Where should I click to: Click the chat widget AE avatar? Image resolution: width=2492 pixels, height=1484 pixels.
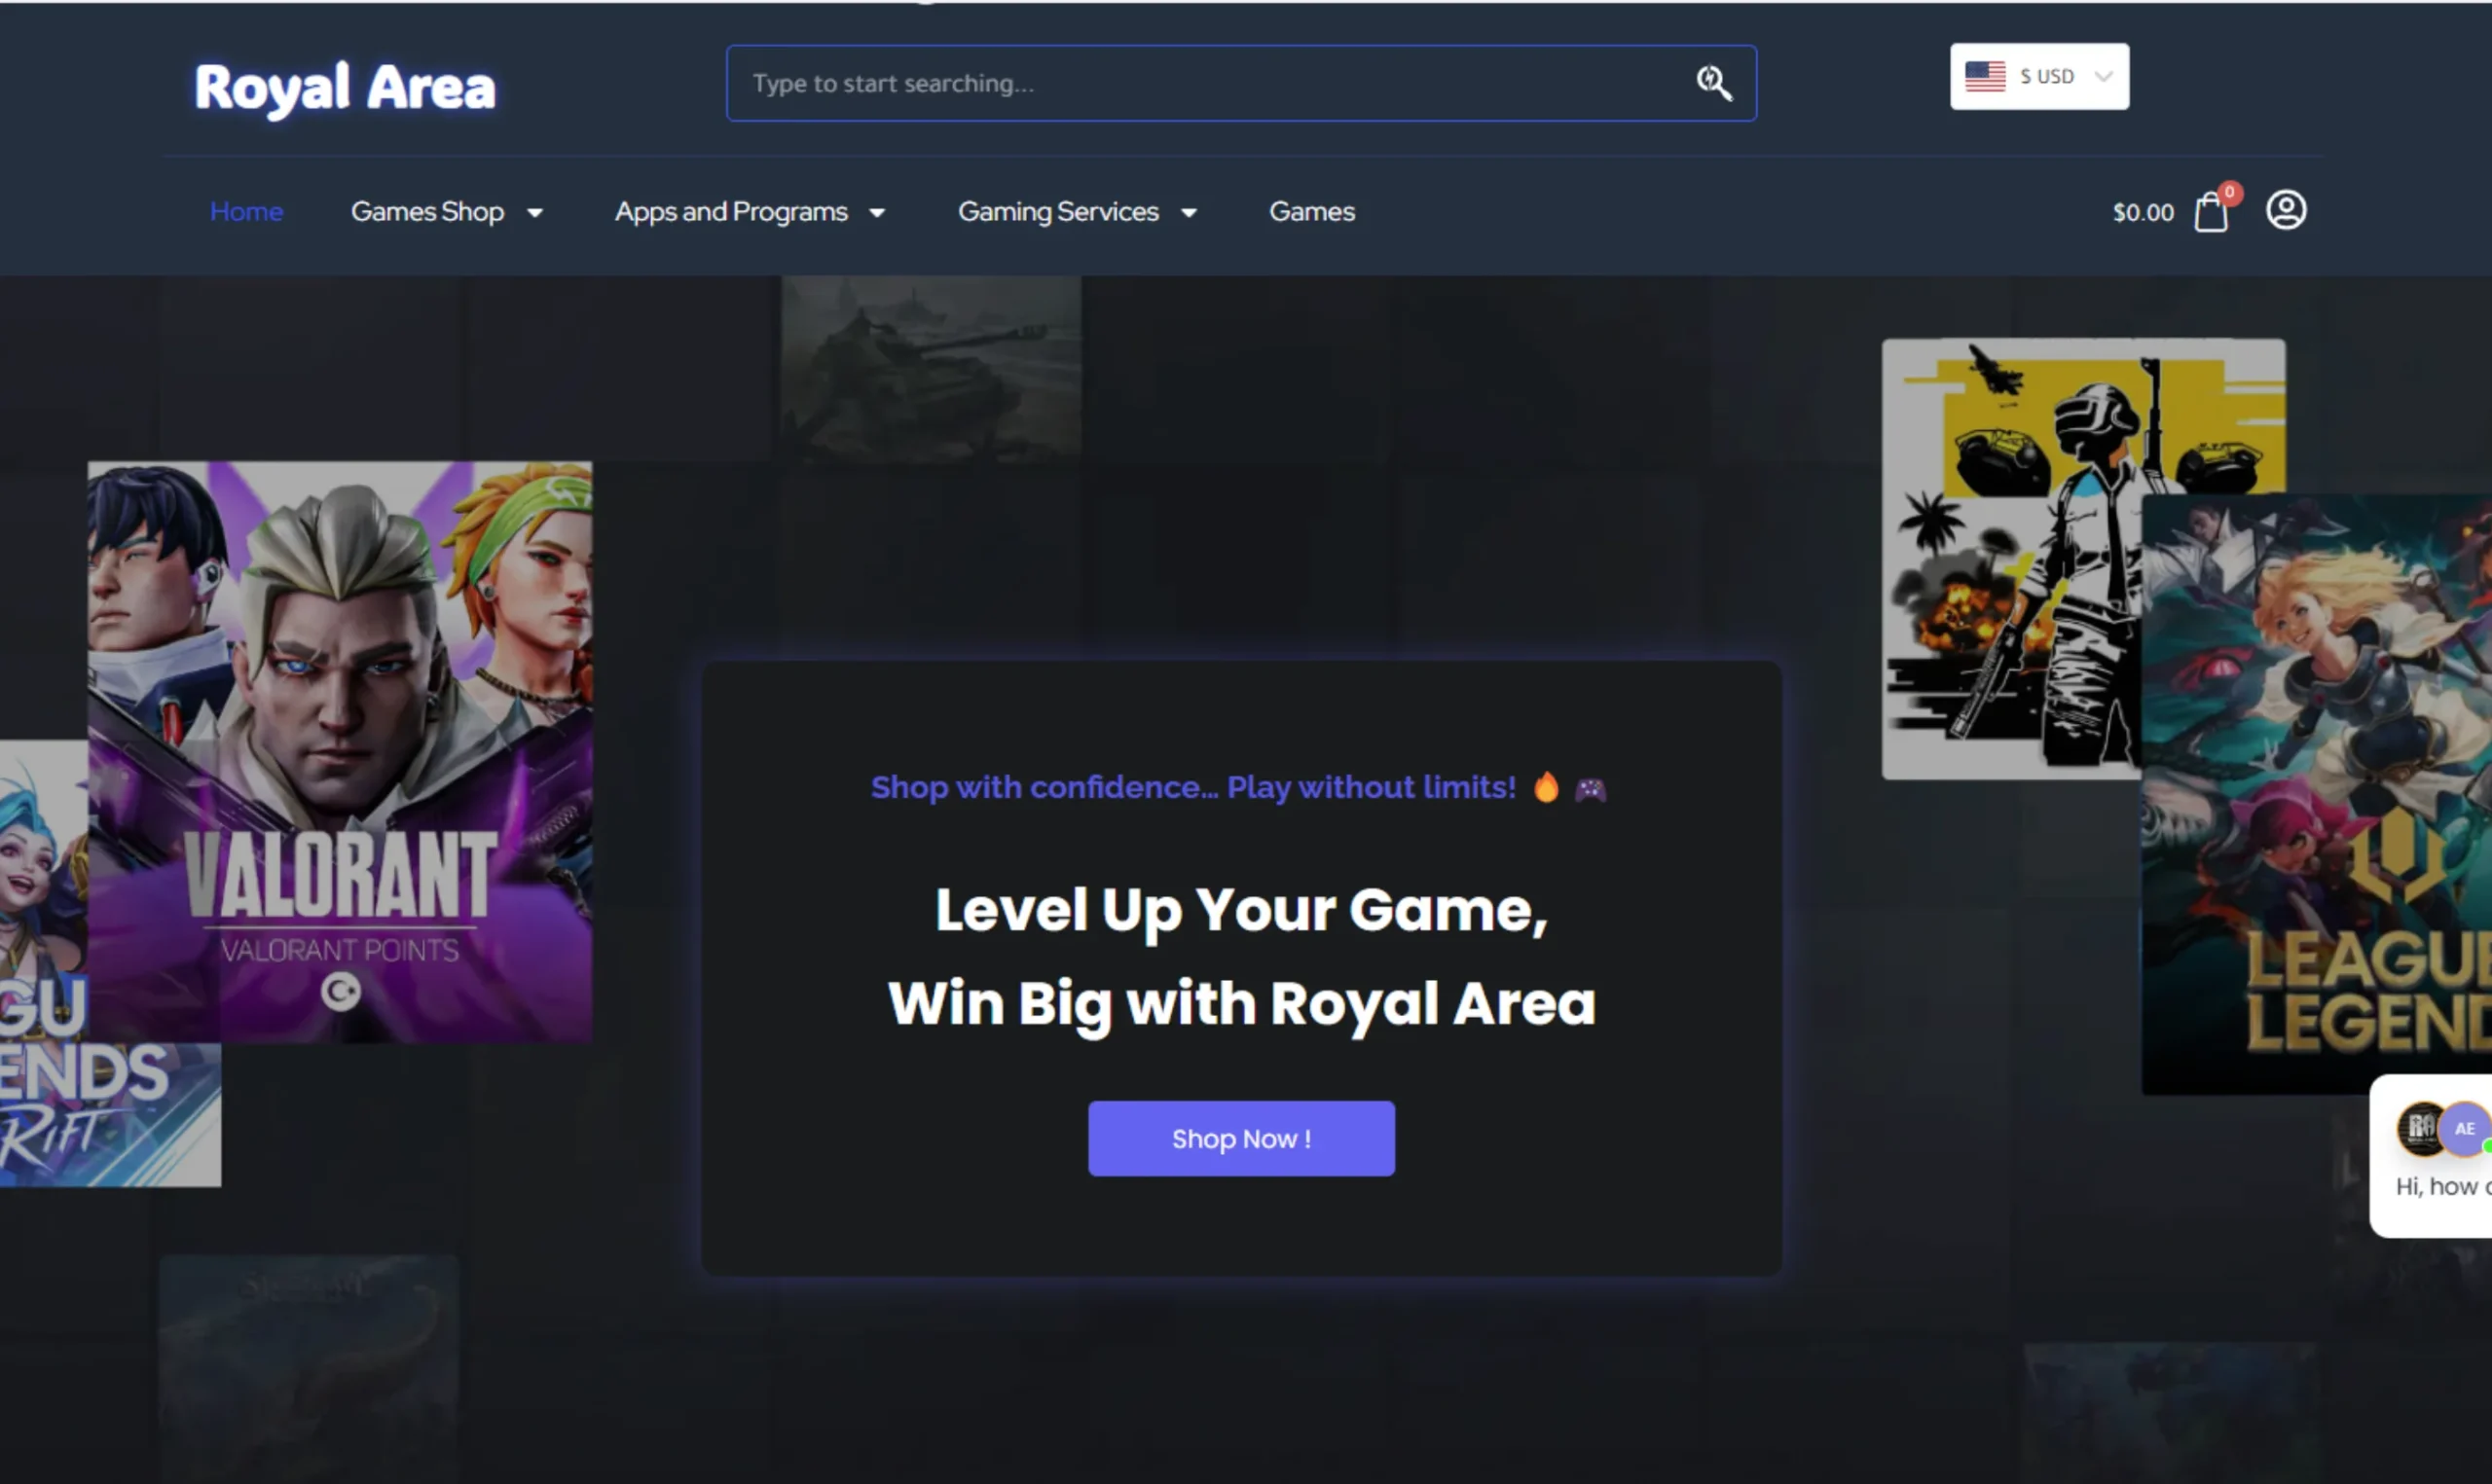[2464, 1129]
